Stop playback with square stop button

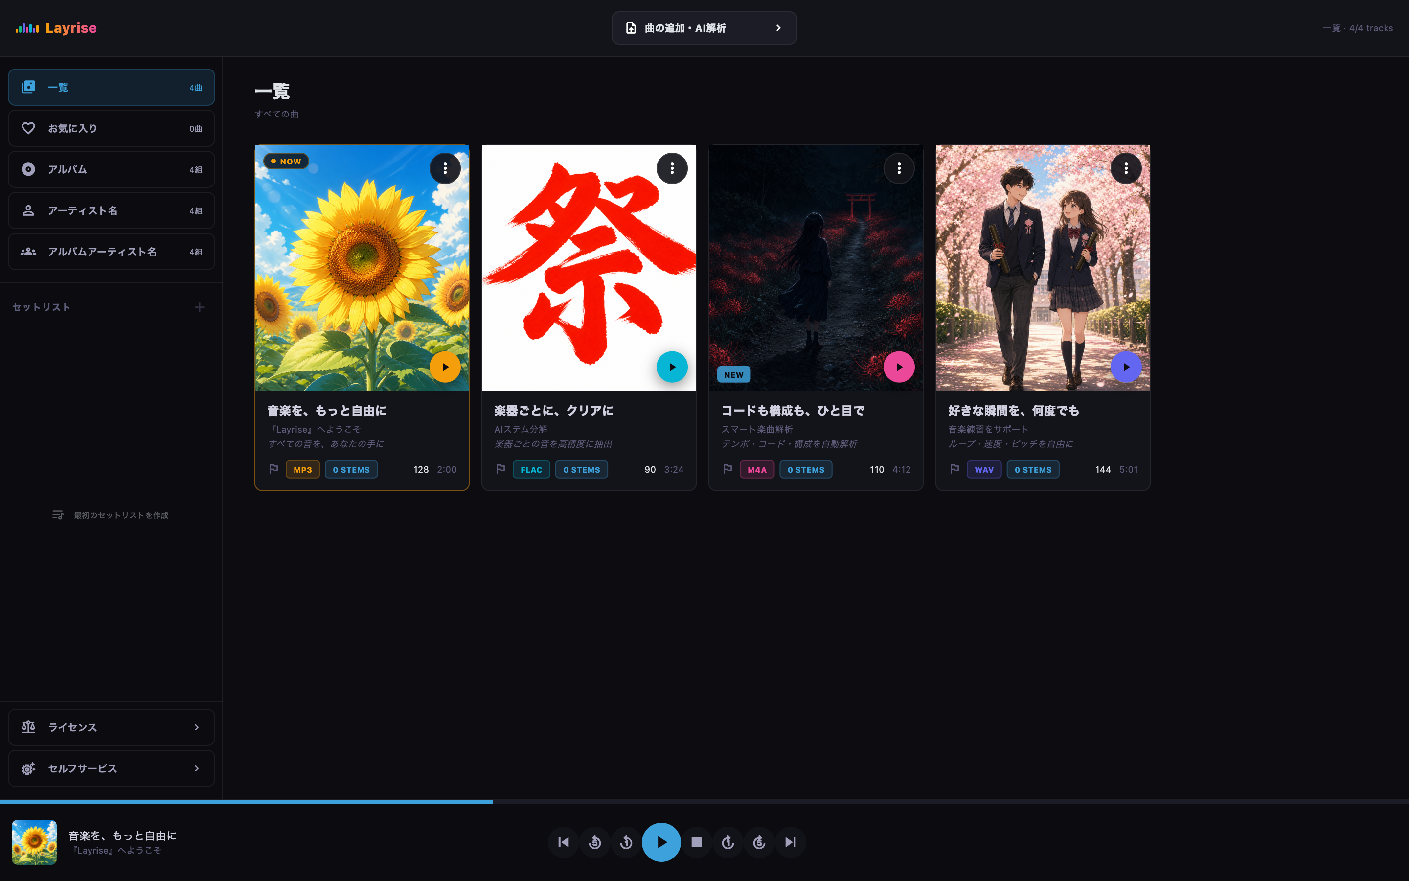click(x=696, y=842)
